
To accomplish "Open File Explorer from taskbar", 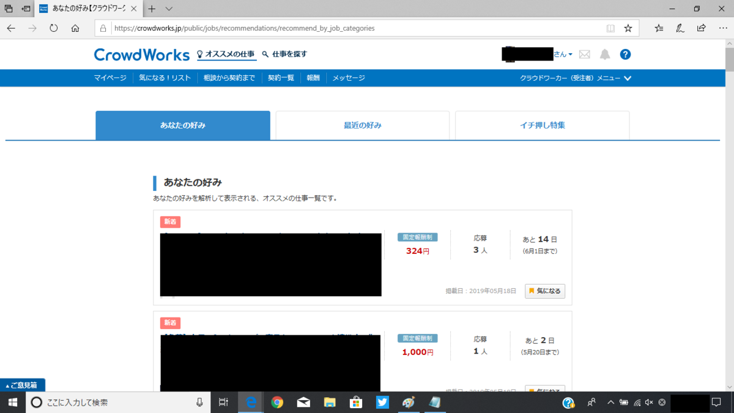I will [x=330, y=402].
